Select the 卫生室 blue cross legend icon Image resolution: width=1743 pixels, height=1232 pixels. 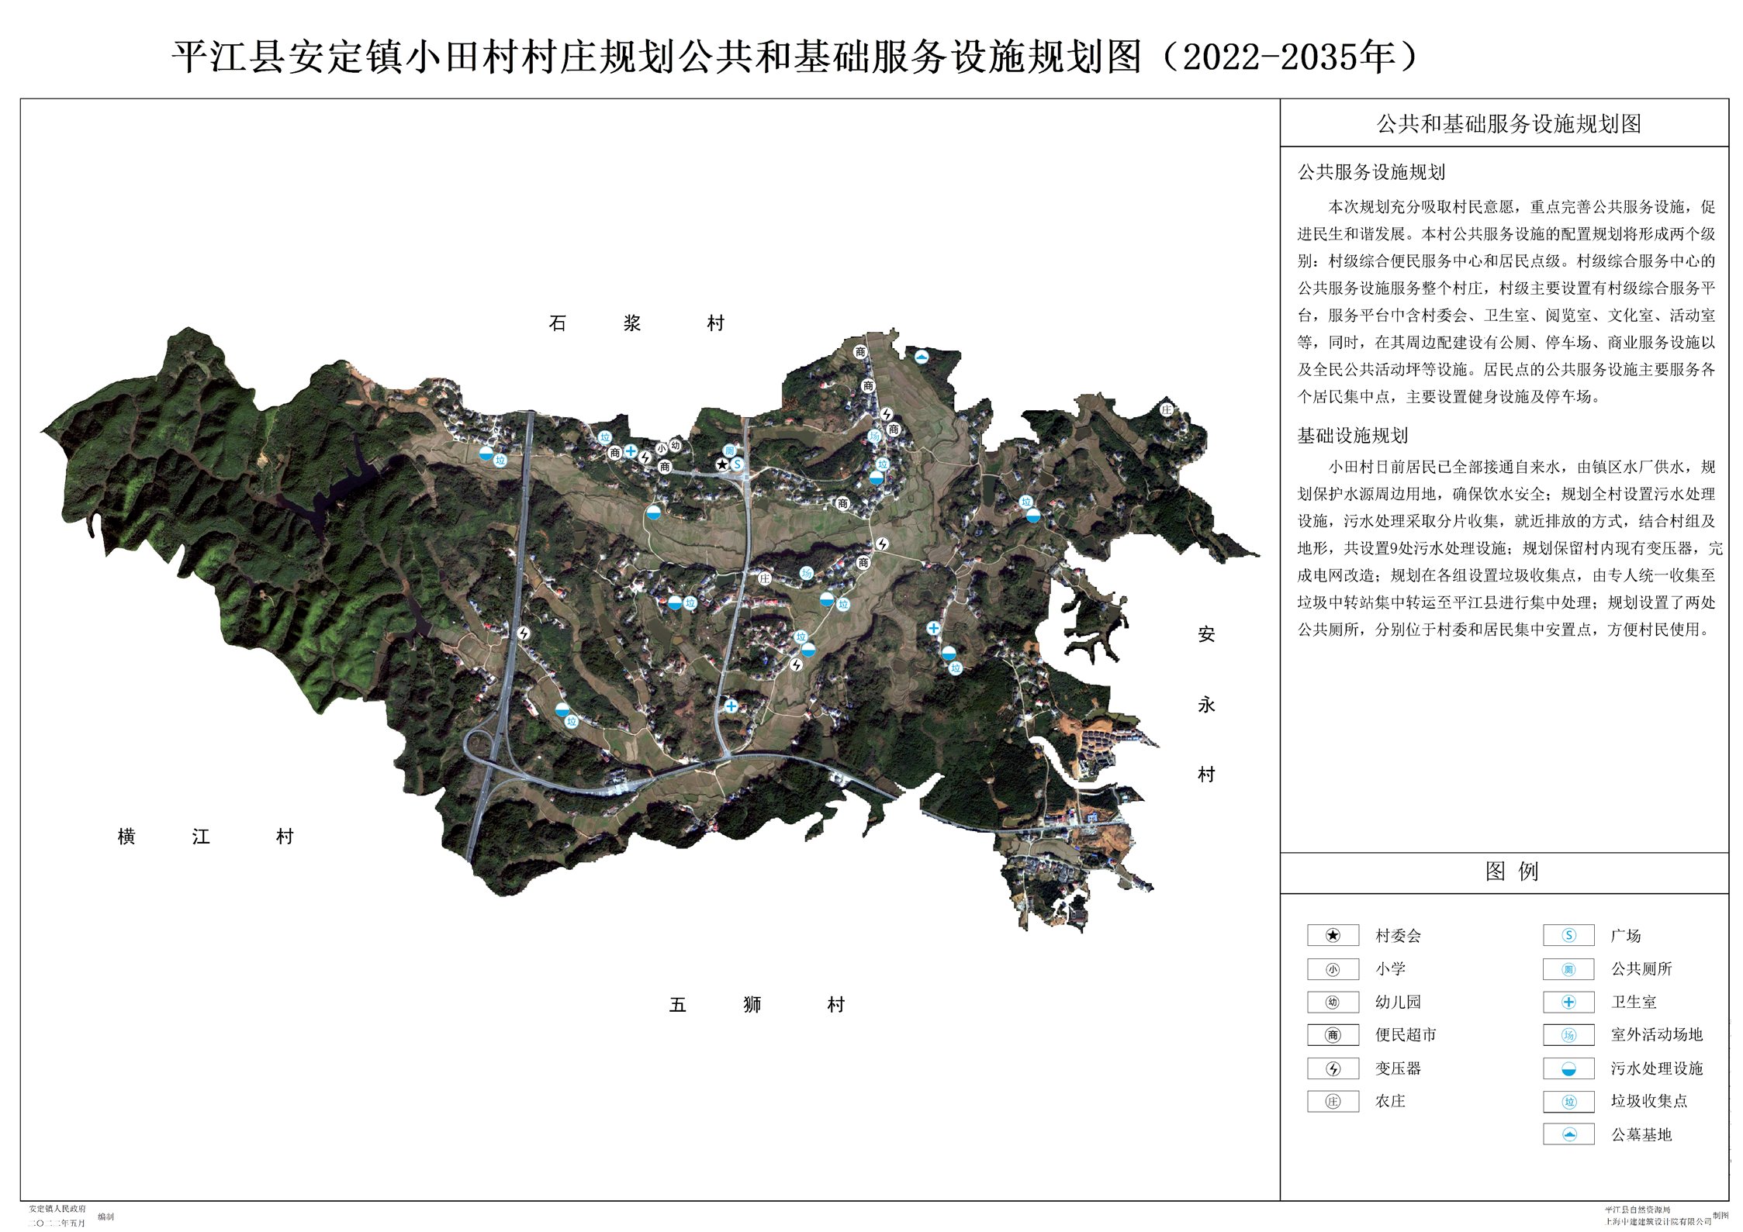pyautogui.click(x=1568, y=1002)
